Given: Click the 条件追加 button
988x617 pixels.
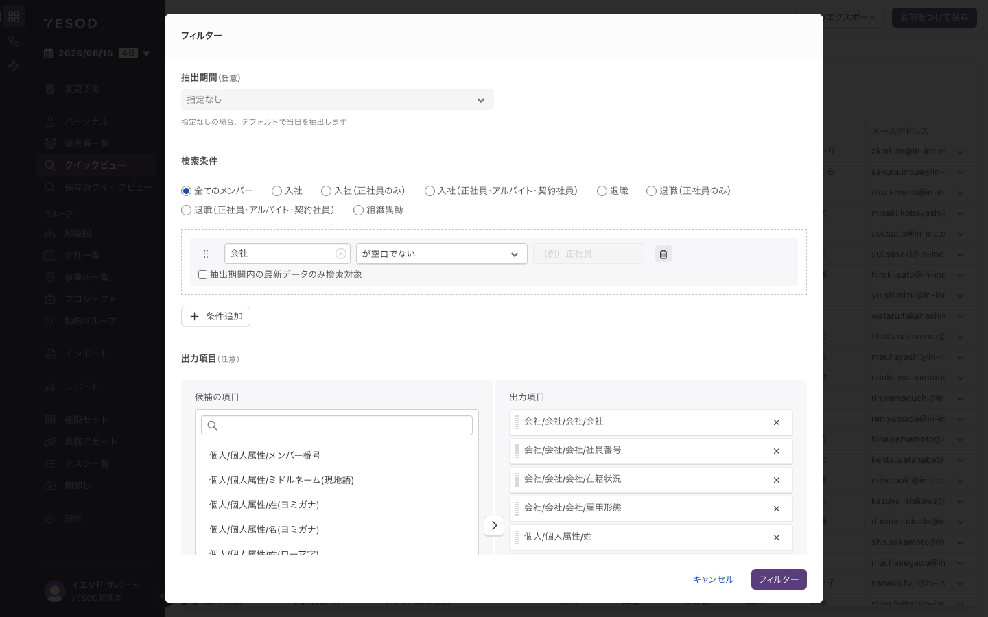Looking at the screenshot, I should click(215, 316).
